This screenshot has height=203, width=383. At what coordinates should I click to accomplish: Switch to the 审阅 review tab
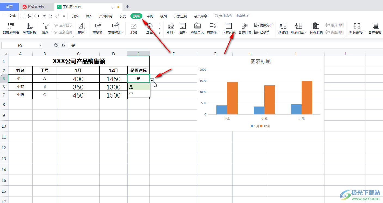point(150,16)
